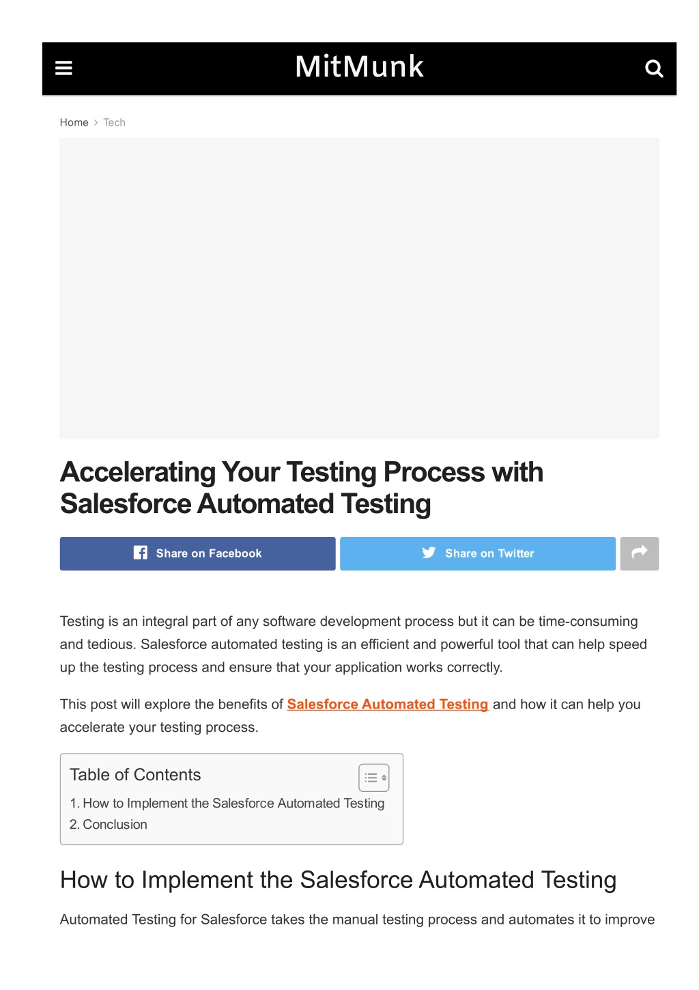Screen dimensions: 699x990
Task: Click the Facebook logo icon
Action: pyautogui.click(x=141, y=553)
